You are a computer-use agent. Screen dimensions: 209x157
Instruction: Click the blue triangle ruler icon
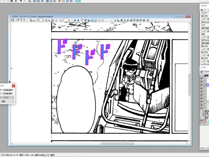pos(118,20)
